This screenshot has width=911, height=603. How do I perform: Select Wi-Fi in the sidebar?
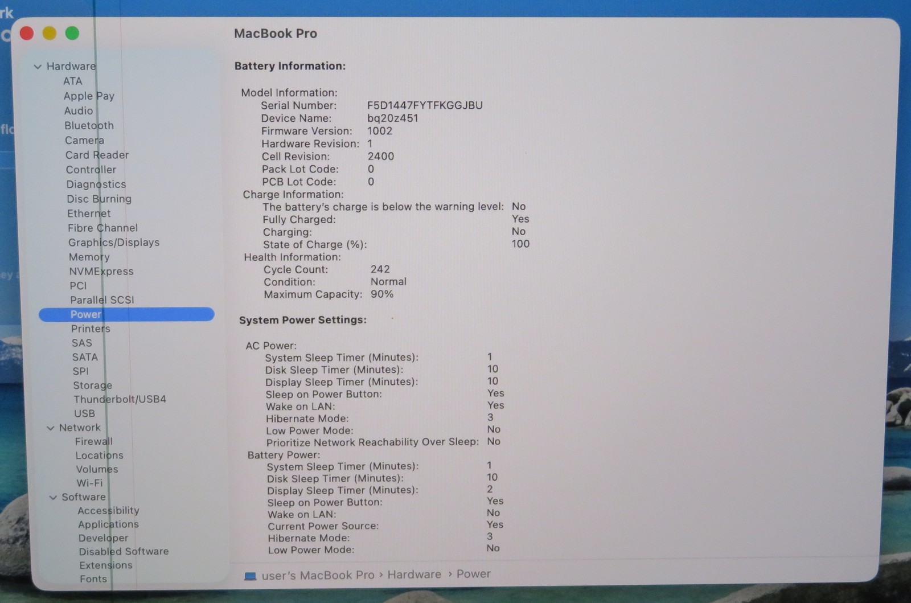pos(89,483)
